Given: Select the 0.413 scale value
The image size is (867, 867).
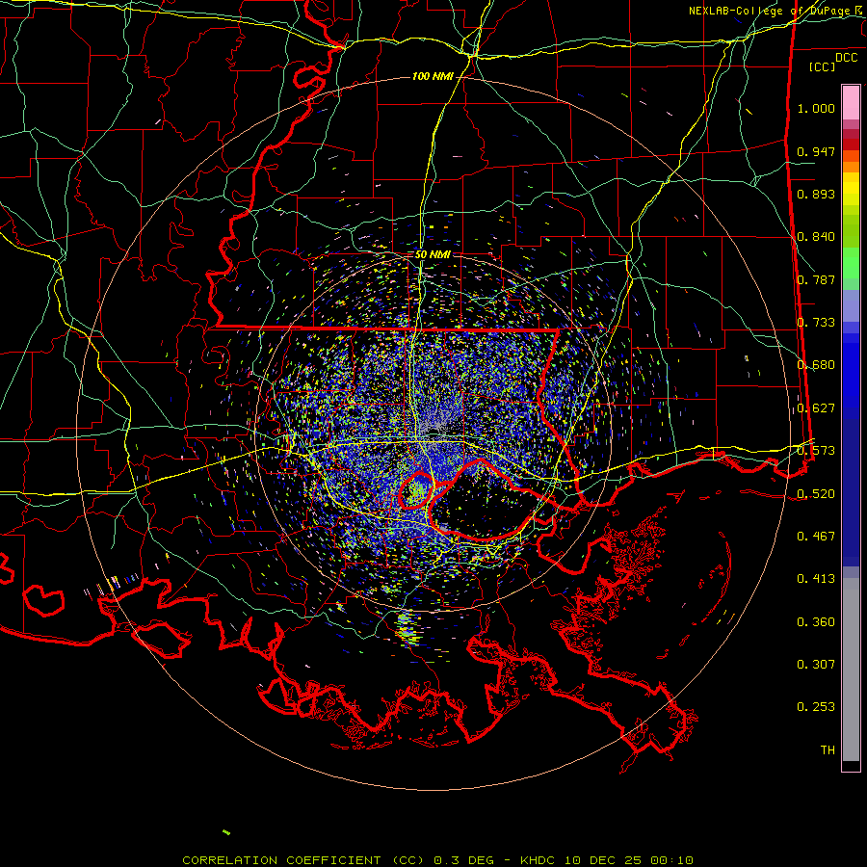Looking at the screenshot, I should tap(816, 579).
